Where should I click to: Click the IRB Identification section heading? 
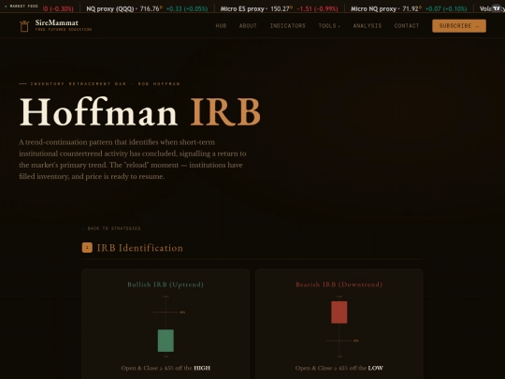click(139, 248)
